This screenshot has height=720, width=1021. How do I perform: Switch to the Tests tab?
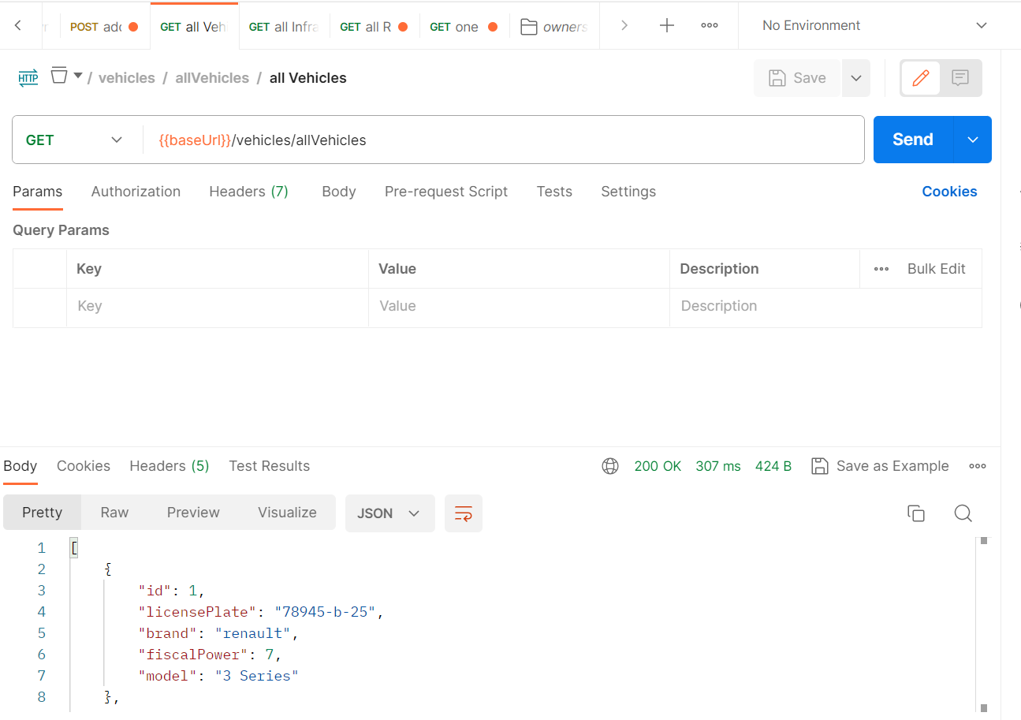coord(554,192)
